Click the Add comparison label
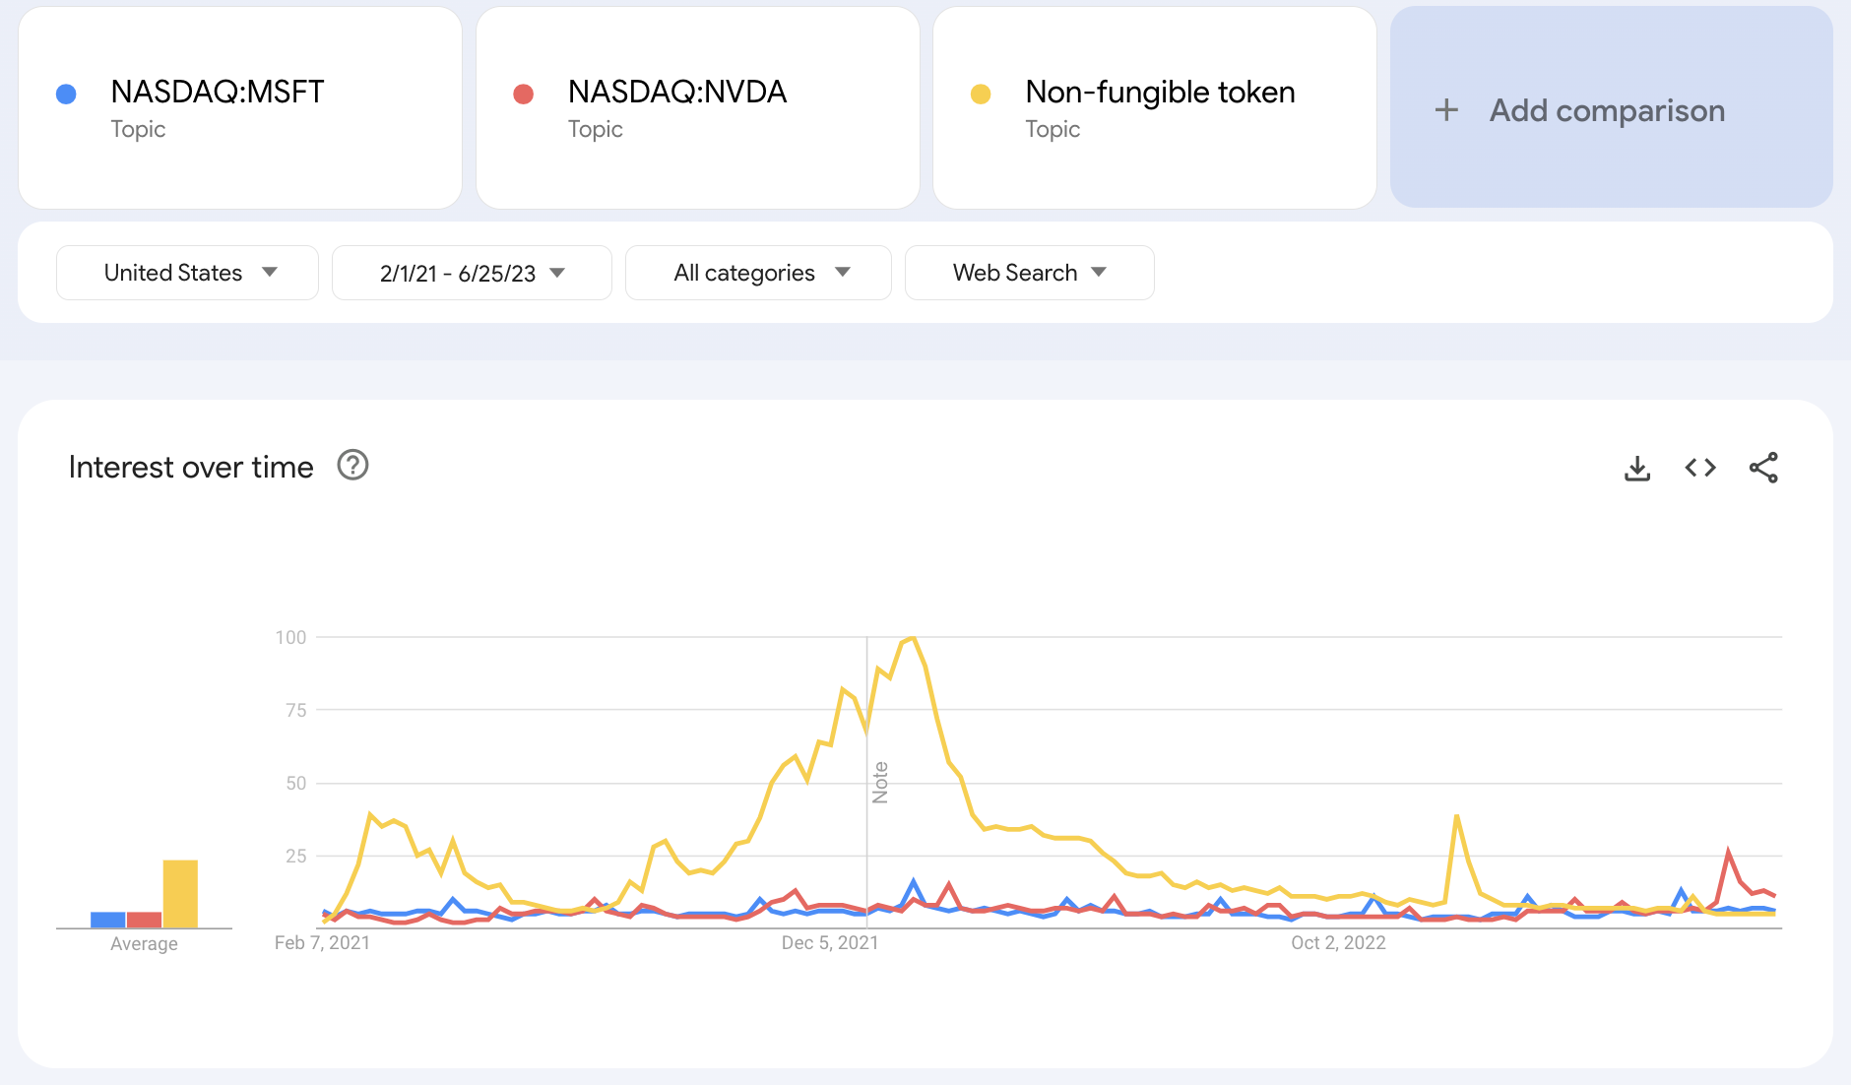 [1607, 110]
